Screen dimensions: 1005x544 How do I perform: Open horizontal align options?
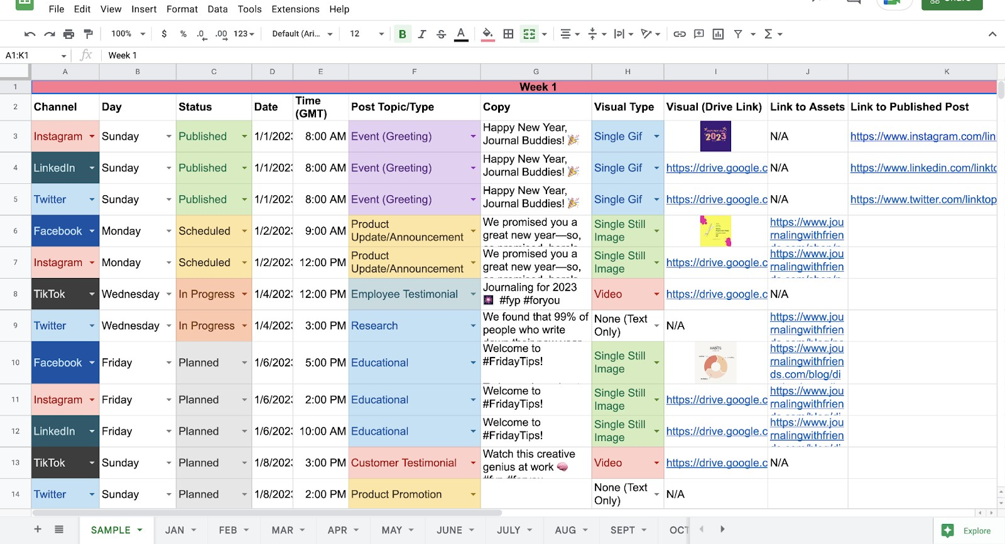coord(570,34)
